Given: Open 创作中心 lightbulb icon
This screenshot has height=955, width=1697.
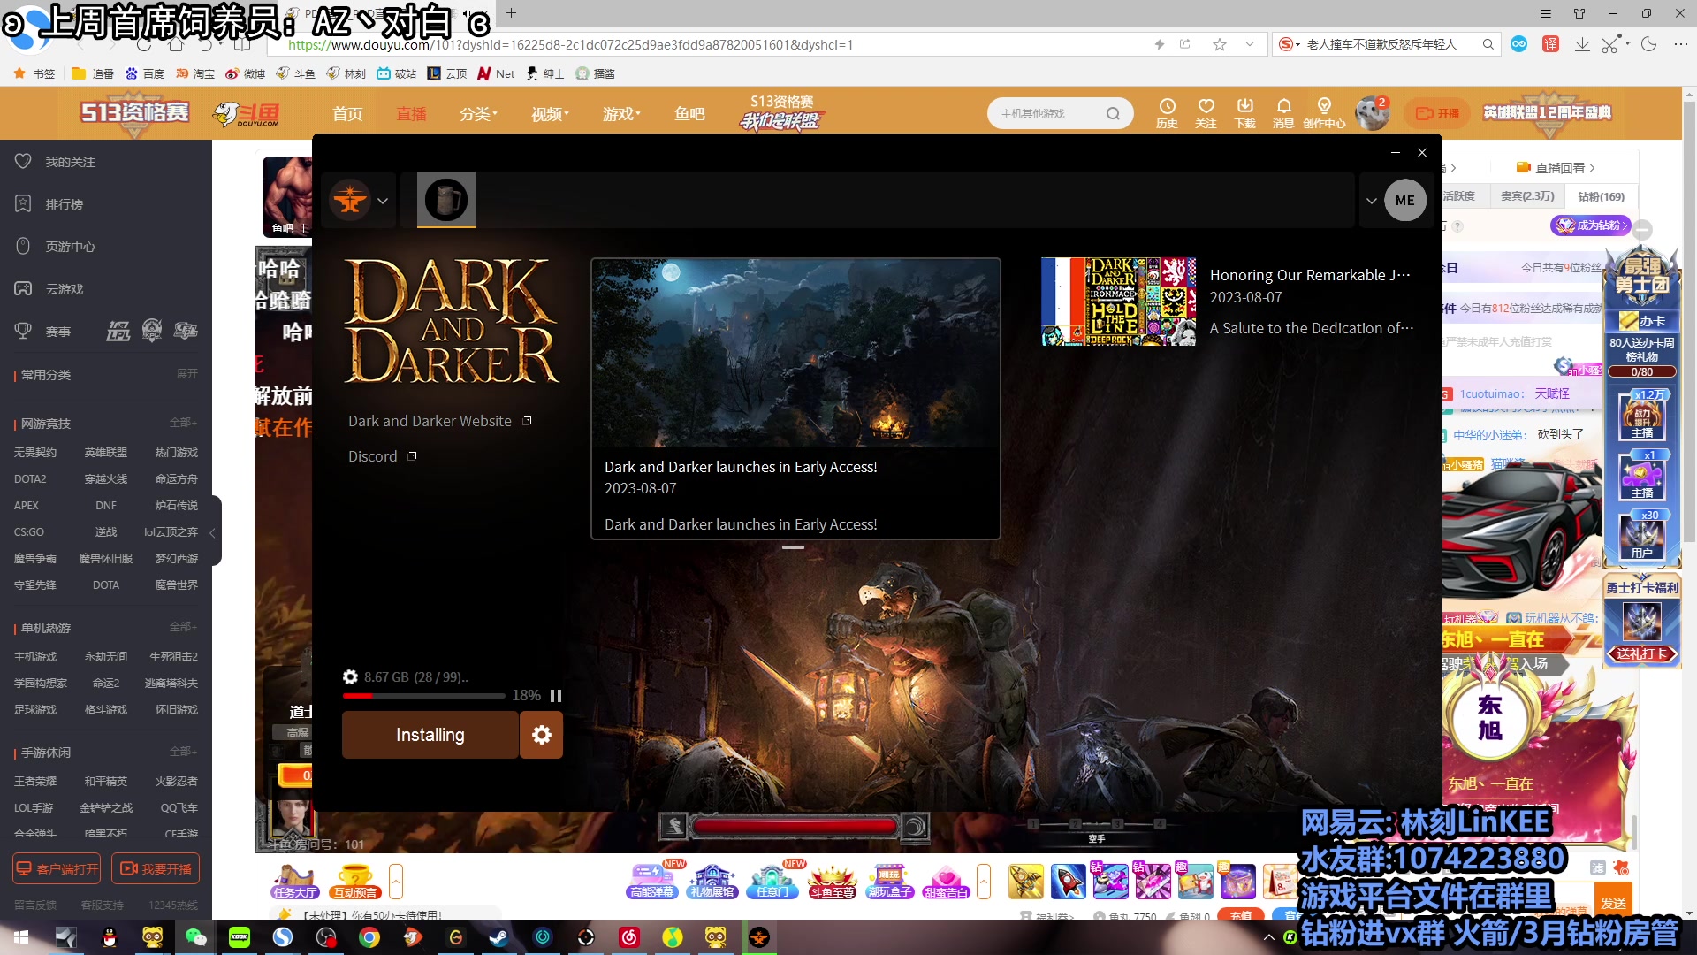Looking at the screenshot, I should [x=1324, y=113].
